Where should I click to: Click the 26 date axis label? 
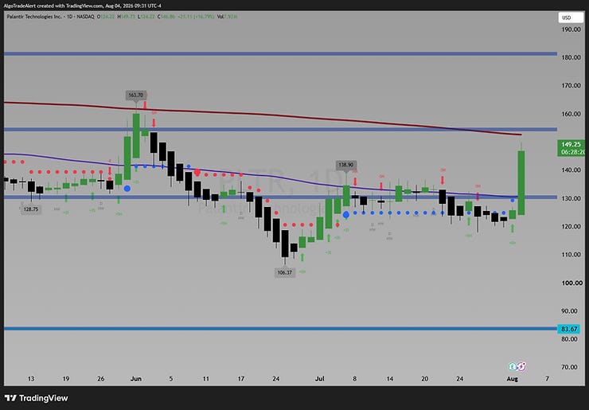coord(100,379)
